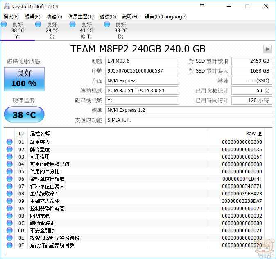Click status orb of 02 綜合溫度 row
The height and width of the screenshot is (259, 276).
[9, 149]
